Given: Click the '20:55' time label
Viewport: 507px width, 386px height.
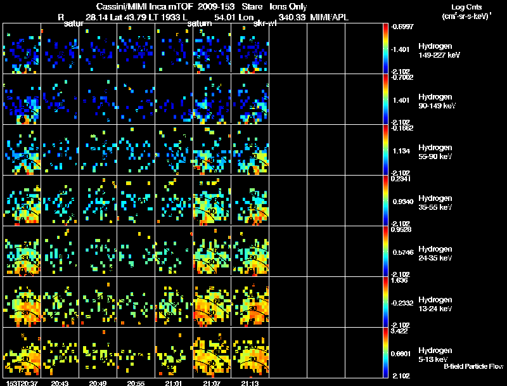Looking at the screenshot, I should coord(136,383).
